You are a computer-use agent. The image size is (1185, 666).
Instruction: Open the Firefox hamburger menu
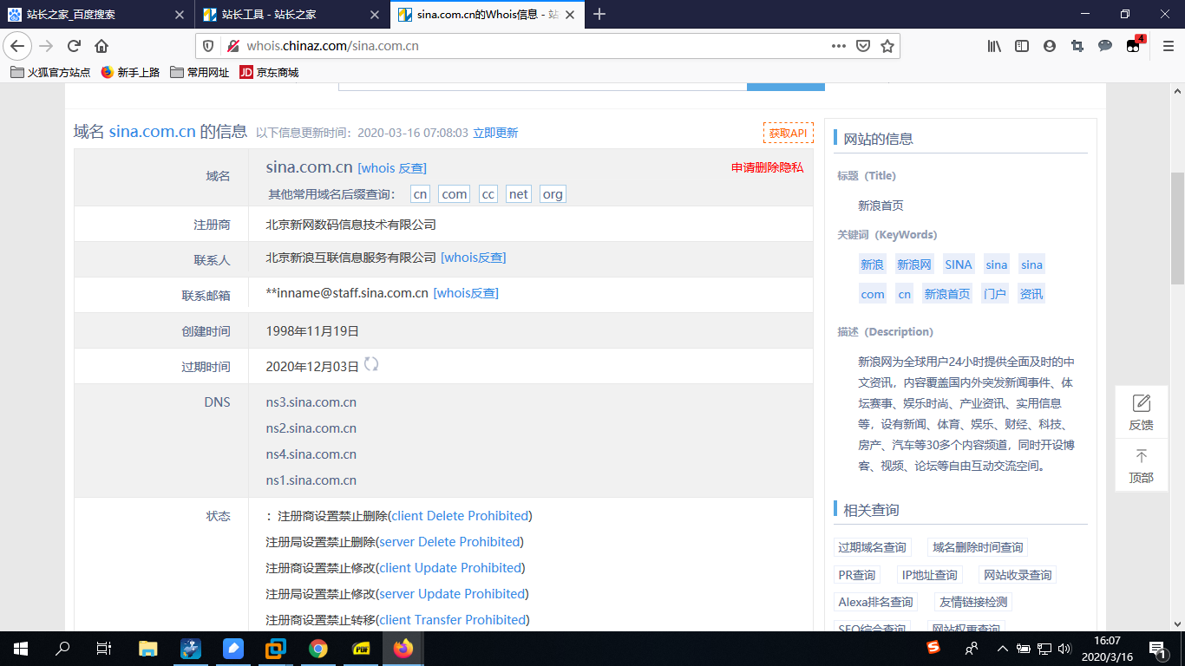pos(1168,46)
